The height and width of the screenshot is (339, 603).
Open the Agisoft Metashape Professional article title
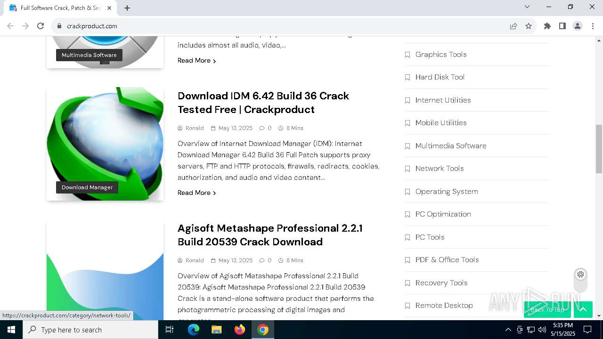(x=270, y=235)
